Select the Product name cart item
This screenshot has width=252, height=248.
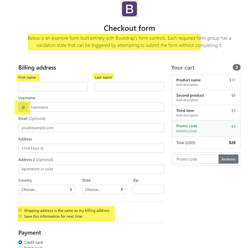click(206, 82)
